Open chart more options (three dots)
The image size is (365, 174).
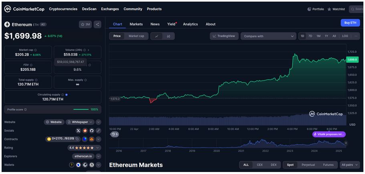tap(356, 36)
